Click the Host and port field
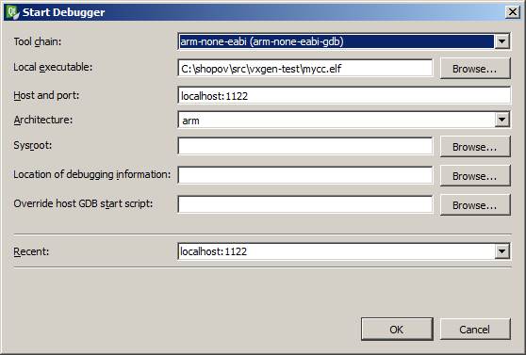The width and height of the screenshot is (526, 355). 344,96
